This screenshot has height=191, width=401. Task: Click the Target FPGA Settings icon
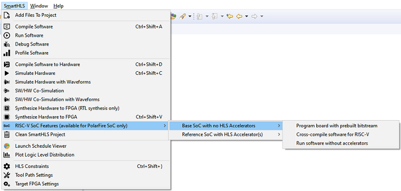(7, 184)
